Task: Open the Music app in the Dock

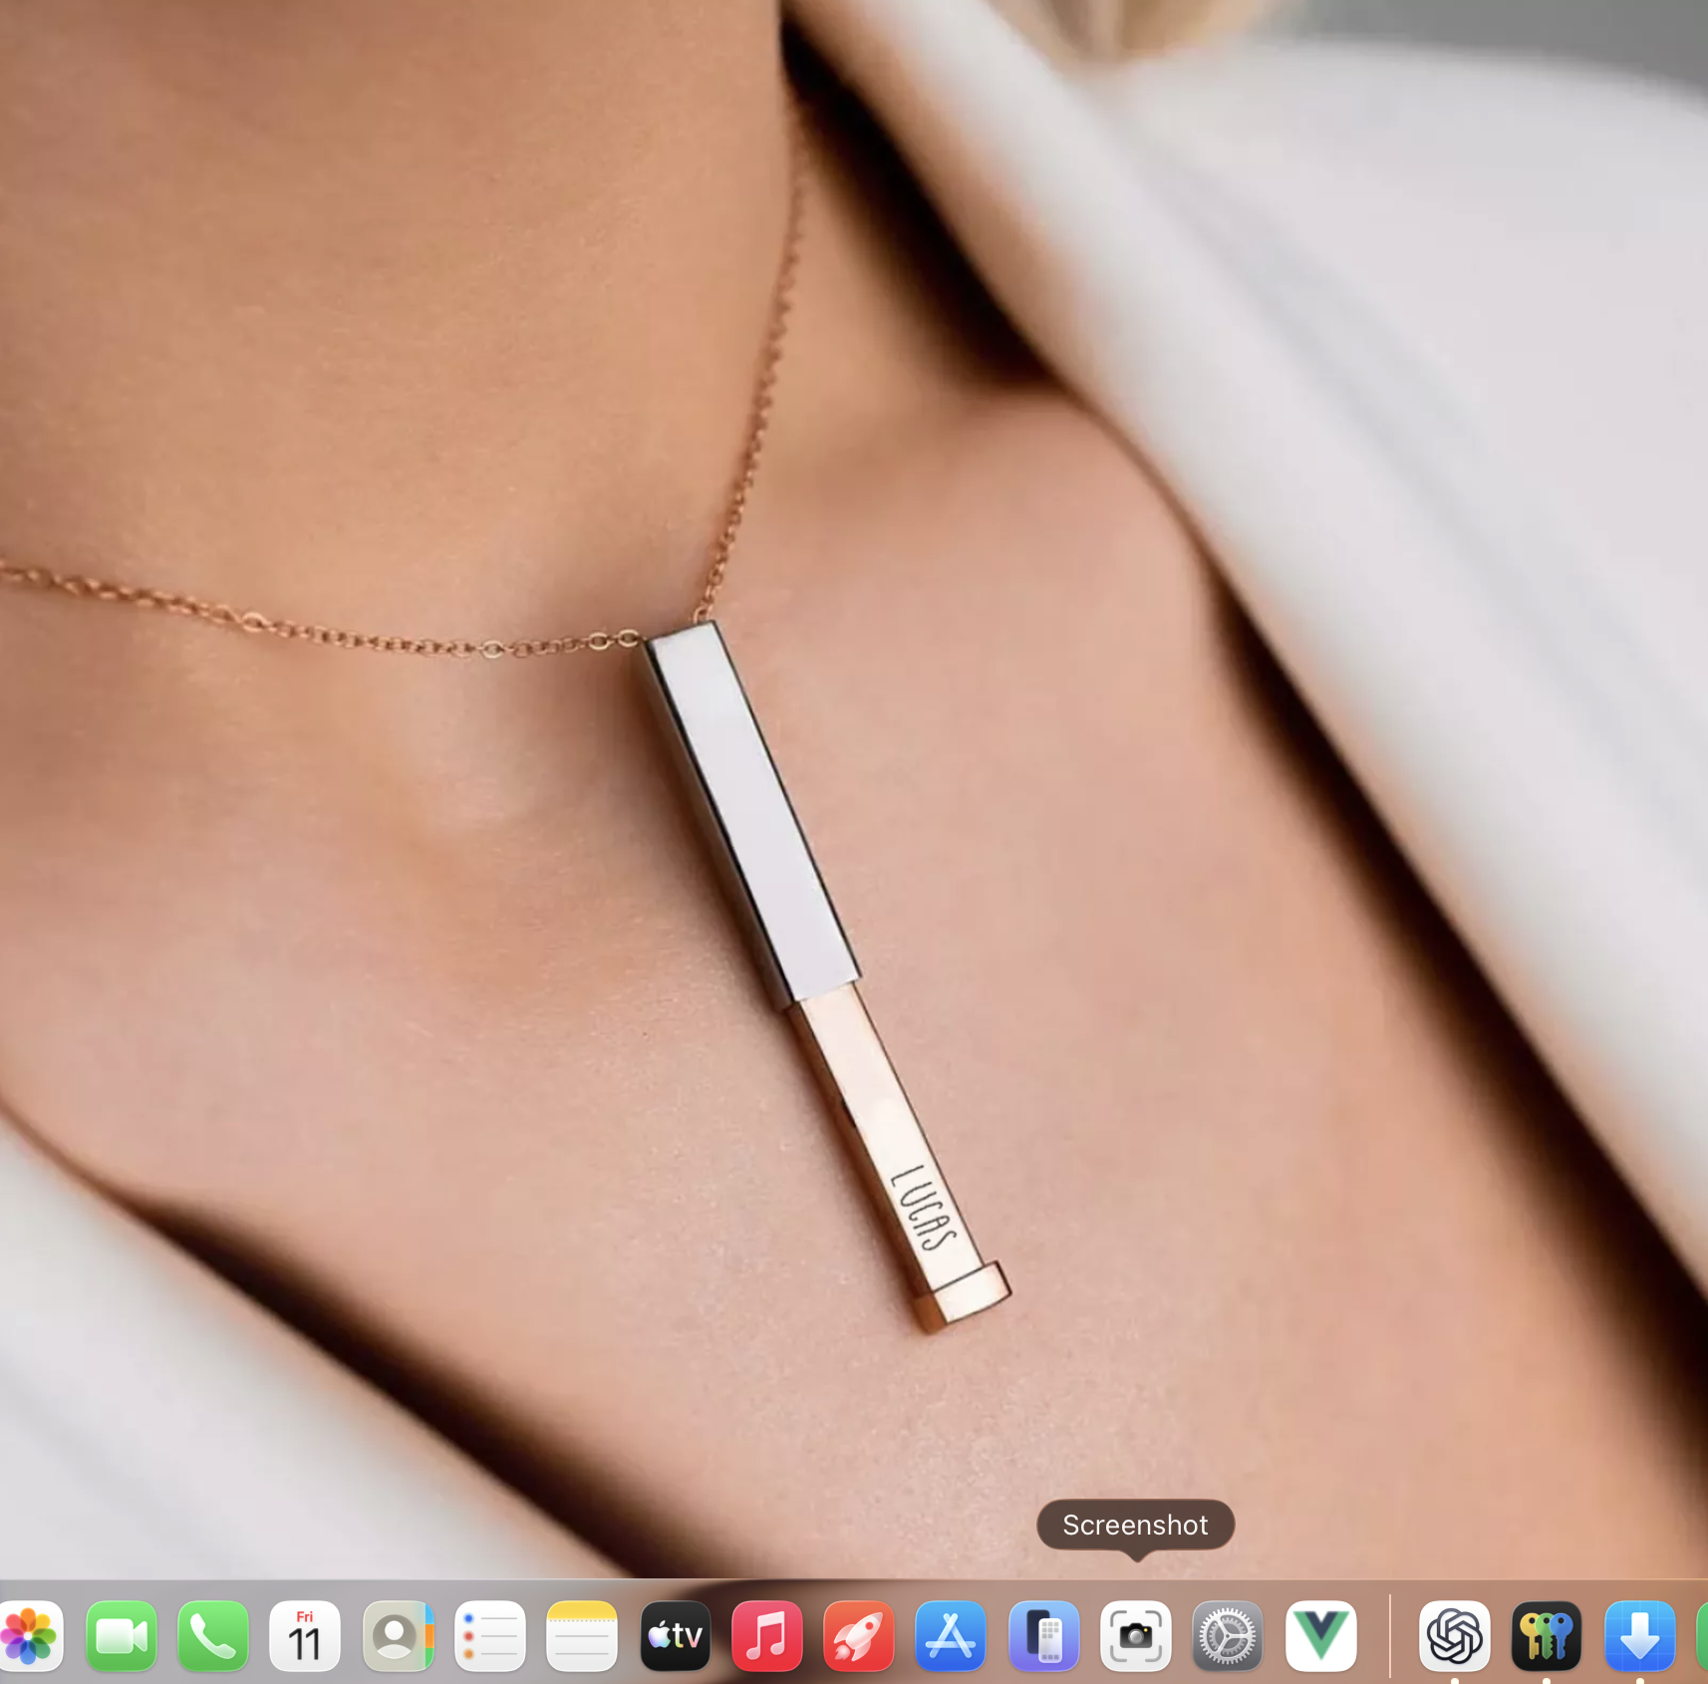Action: pyautogui.click(x=767, y=1636)
